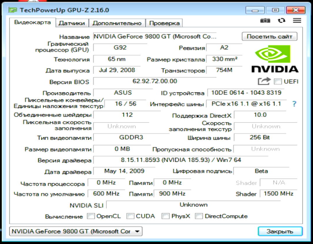Image resolution: width=313 pixels, height=244 pixels.
Task: Click the Вычисление label
Action: [x=64, y=216]
